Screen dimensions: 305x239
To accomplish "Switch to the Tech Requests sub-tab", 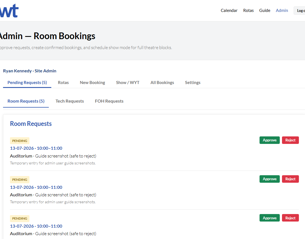I will point(70,101).
